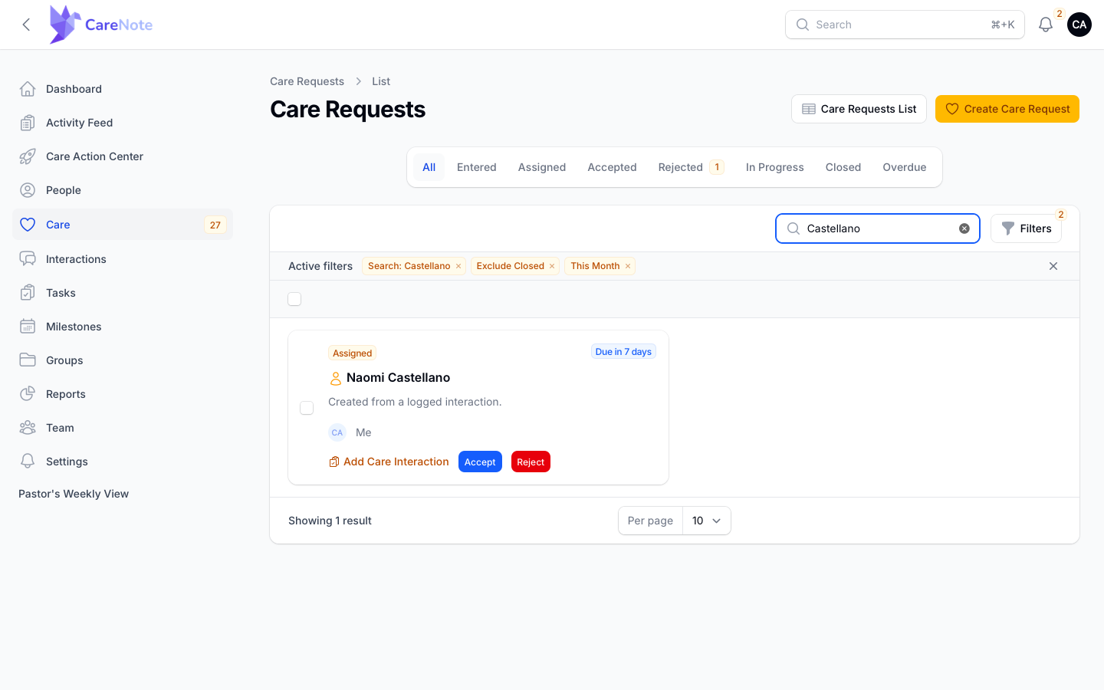Screen dimensions: 1104x690
Task: Open the Per page dropdown
Action: 706,521
